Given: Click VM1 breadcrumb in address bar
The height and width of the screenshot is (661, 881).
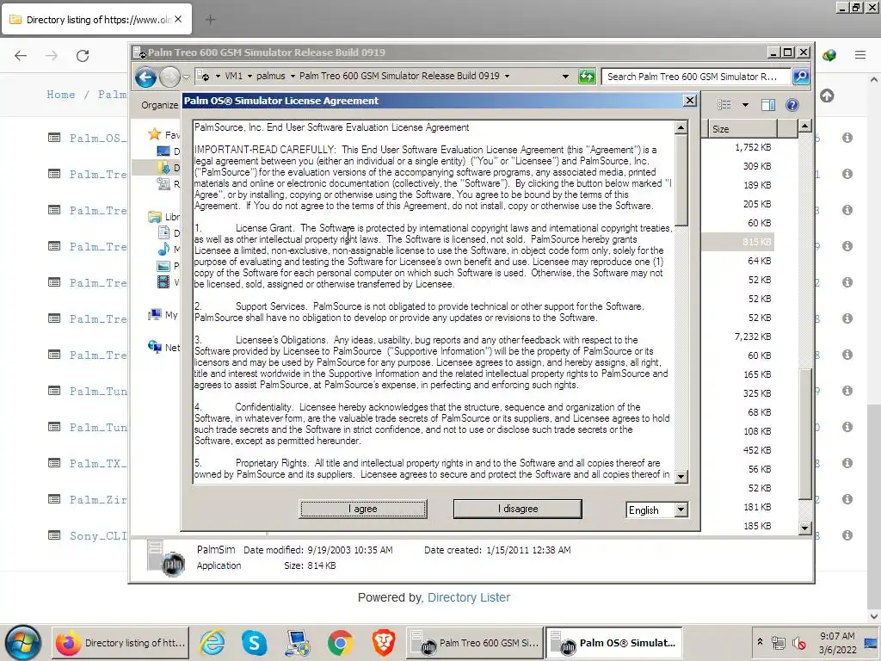Looking at the screenshot, I should pyautogui.click(x=234, y=76).
